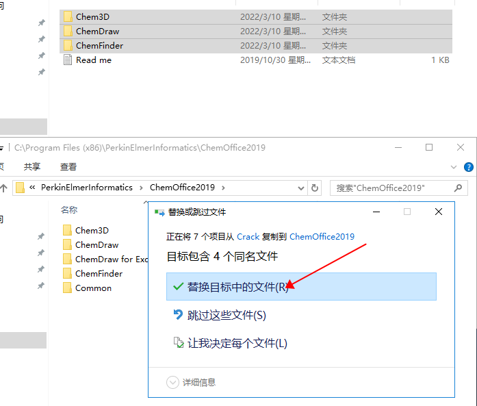Click the date cell of the Read me file
The height and width of the screenshot is (406, 477).
pyautogui.click(x=275, y=60)
